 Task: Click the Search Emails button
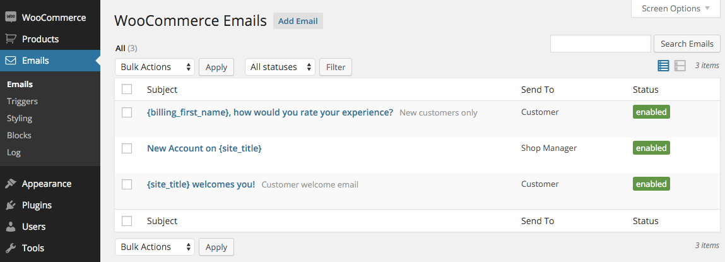[687, 44]
